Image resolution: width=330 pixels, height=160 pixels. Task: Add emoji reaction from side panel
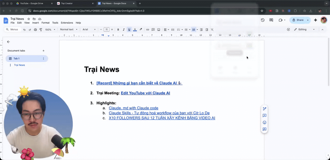[265, 122]
